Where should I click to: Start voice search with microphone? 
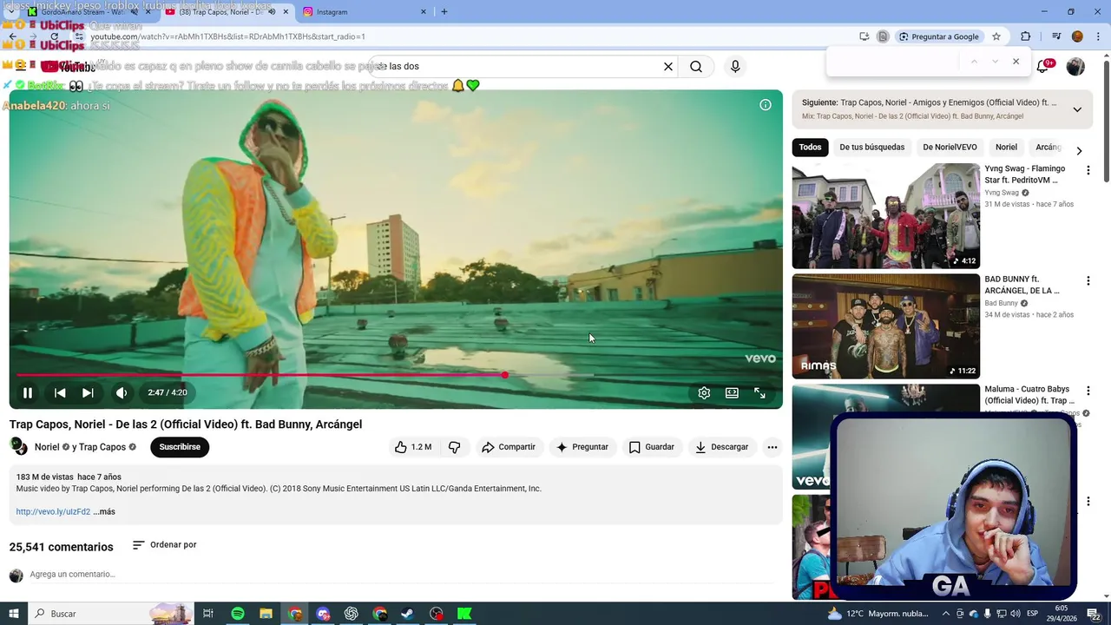click(x=735, y=66)
